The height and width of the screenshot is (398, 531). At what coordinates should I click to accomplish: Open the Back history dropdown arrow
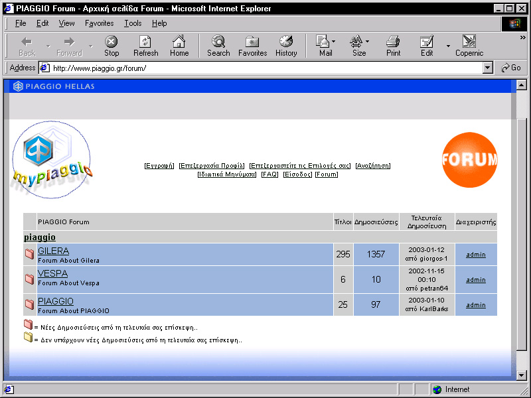coord(48,46)
